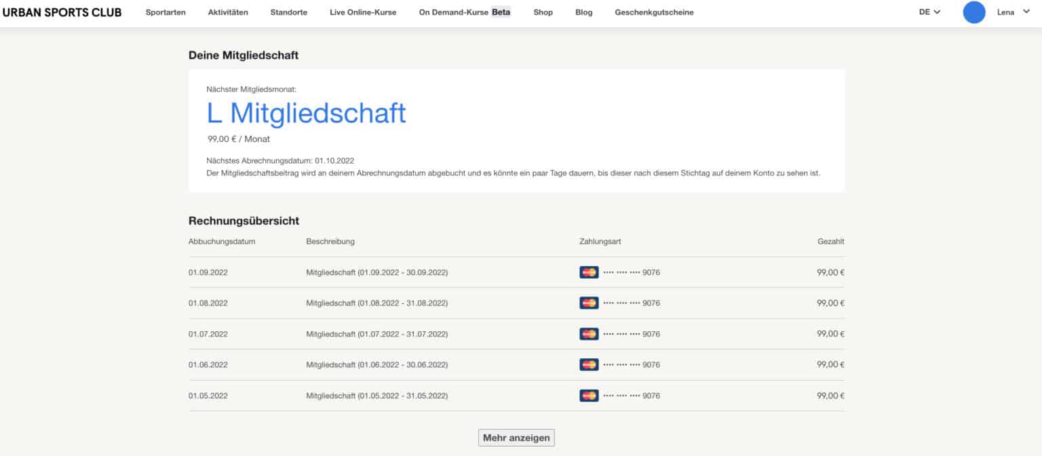Click the Gezahlt column header

click(831, 242)
